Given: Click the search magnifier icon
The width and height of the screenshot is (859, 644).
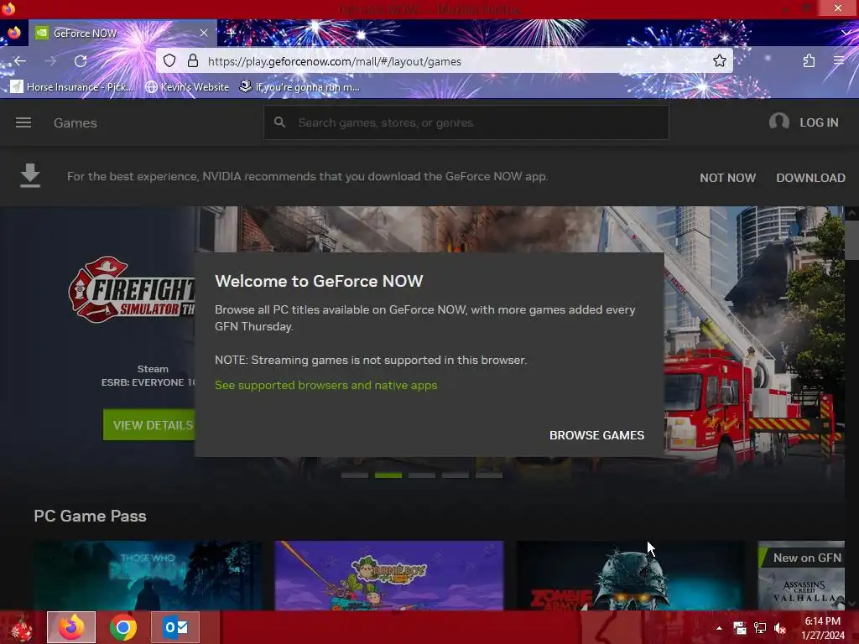Looking at the screenshot, I should pos(279,122).
